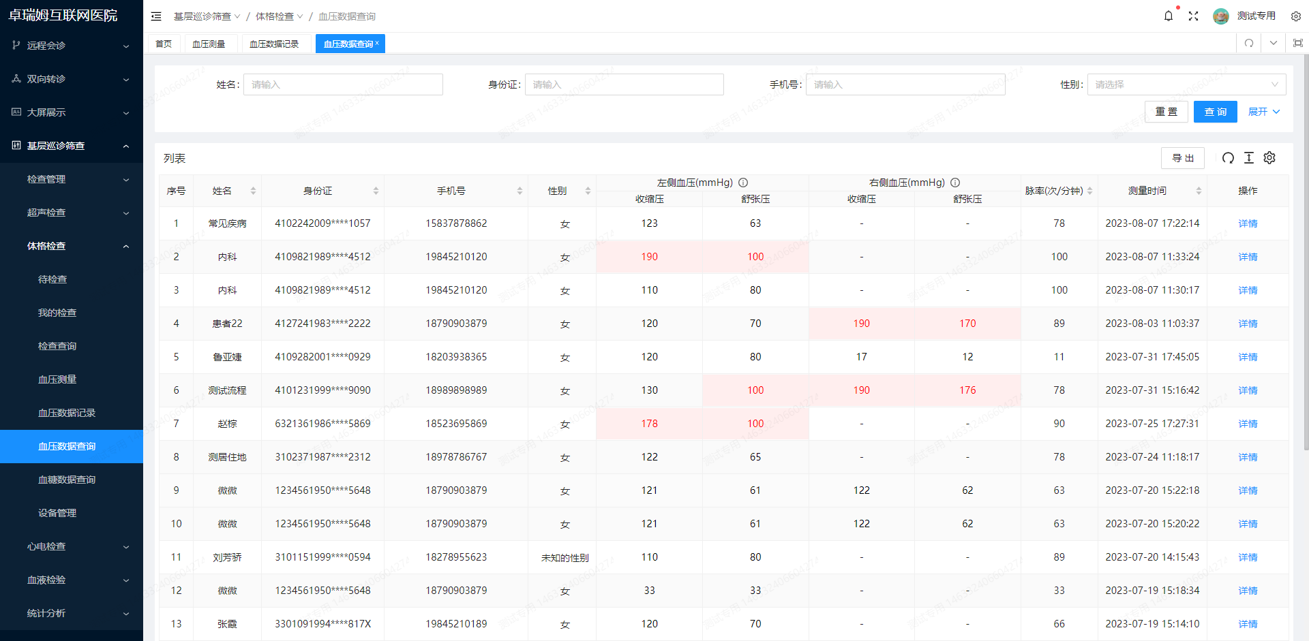Toggle fullscreen mode icon
This screenshot has width=1309, height=641.
pyautogui.click(x=1193, y=16)
